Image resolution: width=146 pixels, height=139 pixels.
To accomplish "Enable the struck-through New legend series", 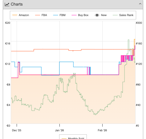I will 100,15.
